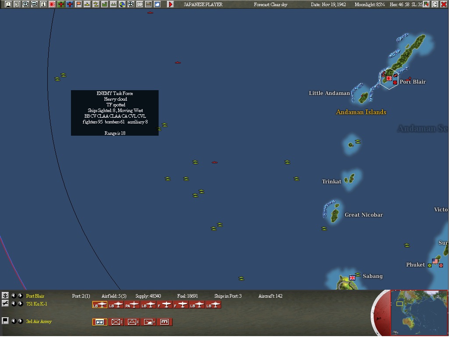450x337 pixels.
Task: Click the orange flag toolbar icon
Action: pyautogui.click(x=78, y=4)
